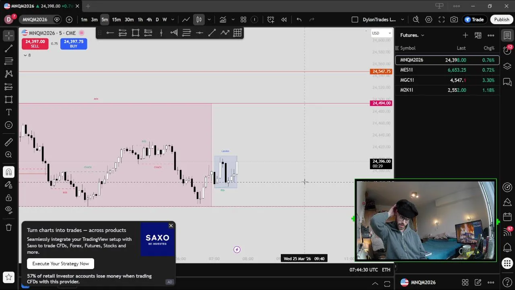Open the forecasting and measurement tools
This screenshot has width=515, height=290.
pos(8,87)
